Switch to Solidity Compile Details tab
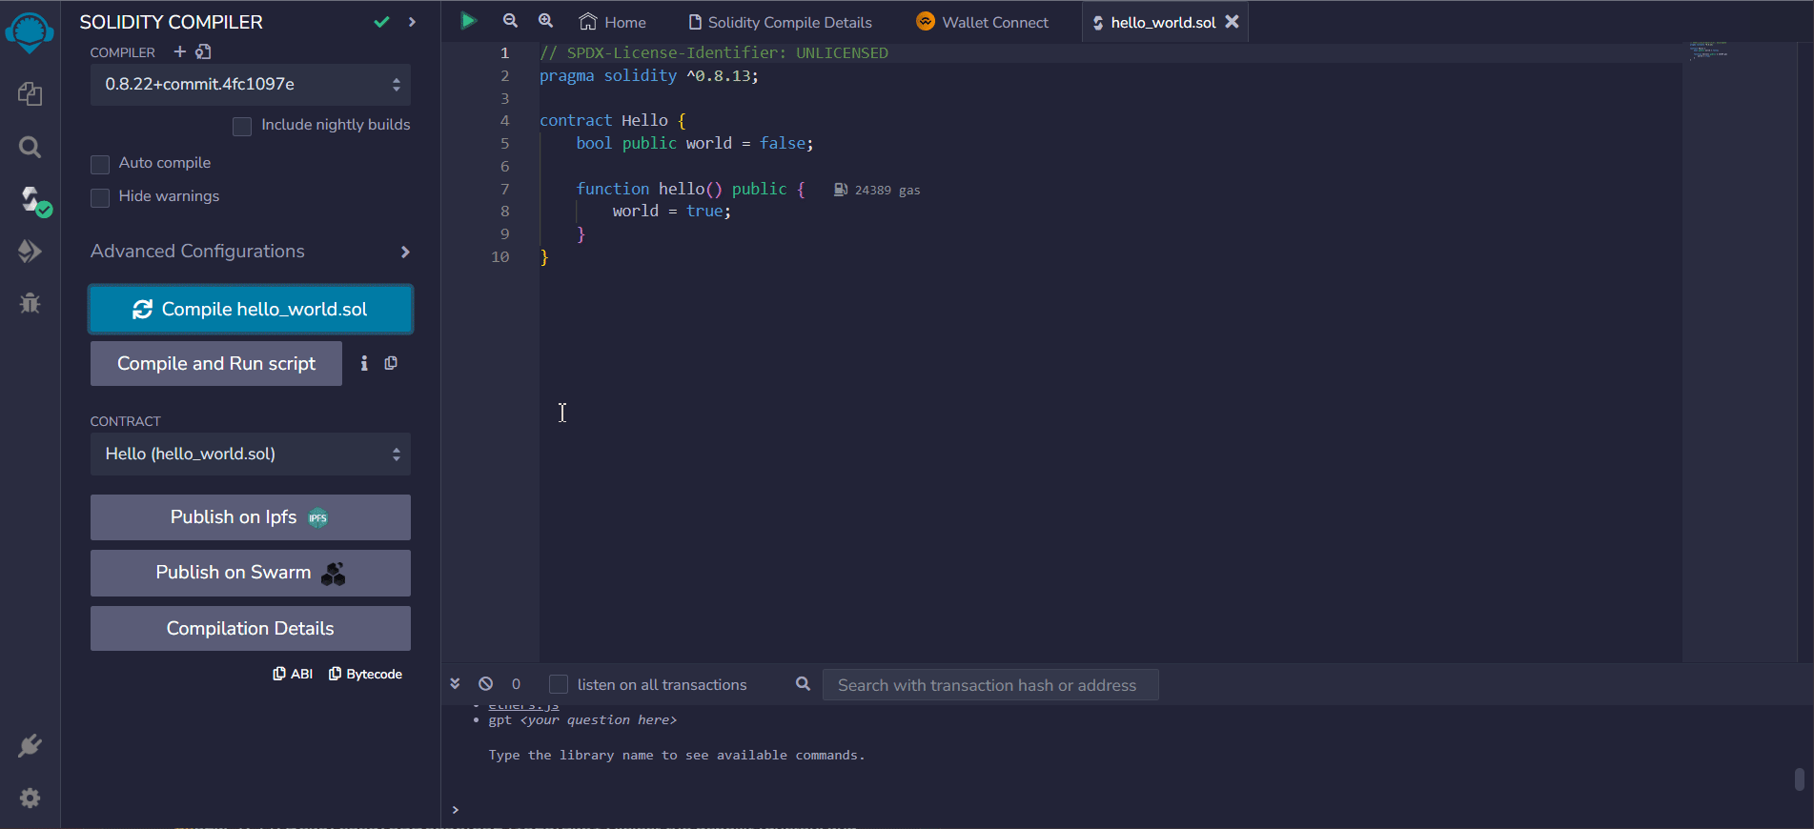Image resolution: width=1814 pixels, height=829 pixels. point(780,22)
